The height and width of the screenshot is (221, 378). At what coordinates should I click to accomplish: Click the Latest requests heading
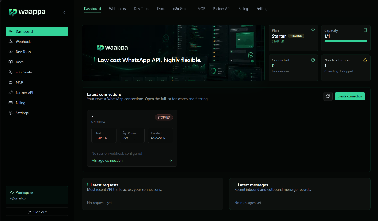coord(104,185)
